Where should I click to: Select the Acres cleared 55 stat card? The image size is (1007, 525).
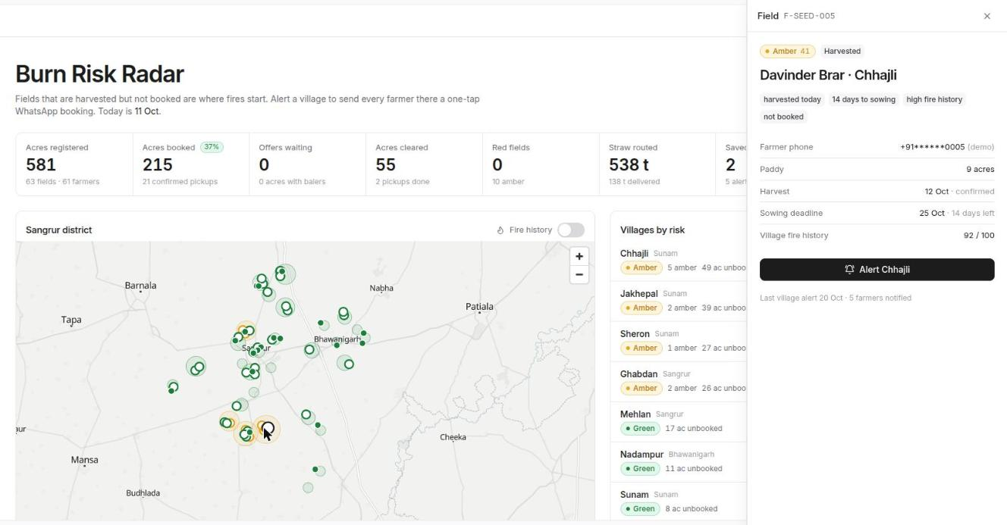[424, 164]
